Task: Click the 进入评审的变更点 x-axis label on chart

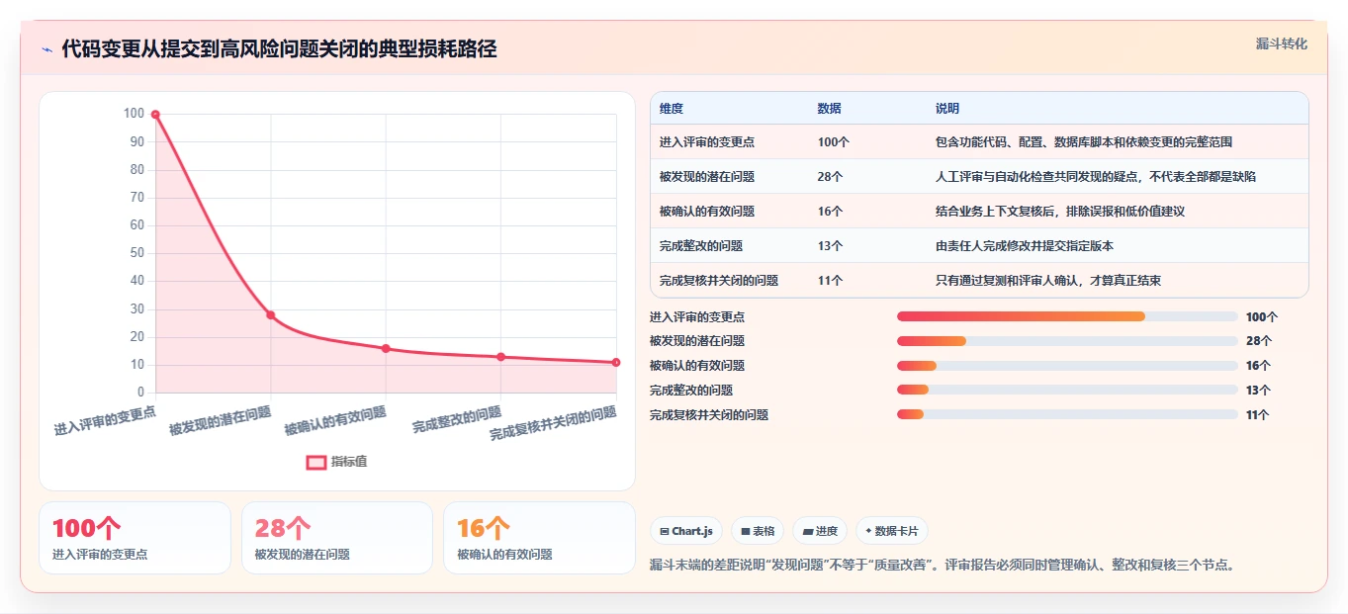Action: click(x=105, y=420)
